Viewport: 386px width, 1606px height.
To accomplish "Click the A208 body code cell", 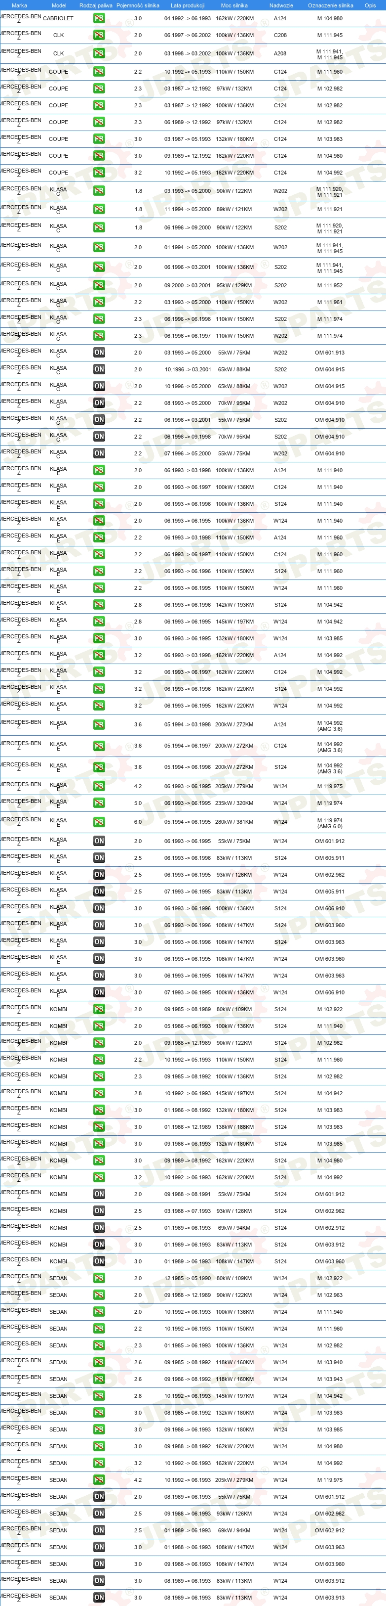I will coord(280,53).
